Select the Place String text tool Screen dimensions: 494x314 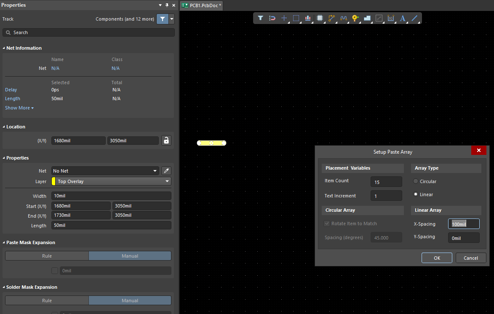(x=403, y=18)
